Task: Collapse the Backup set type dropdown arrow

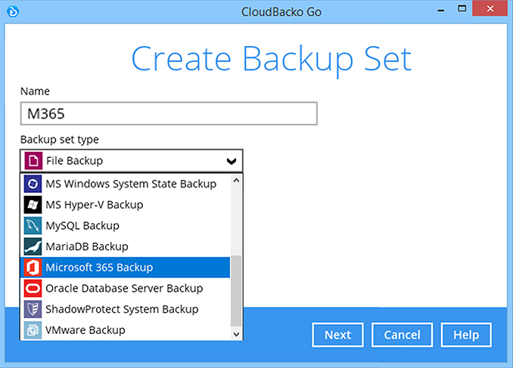Action: (232, 161)
